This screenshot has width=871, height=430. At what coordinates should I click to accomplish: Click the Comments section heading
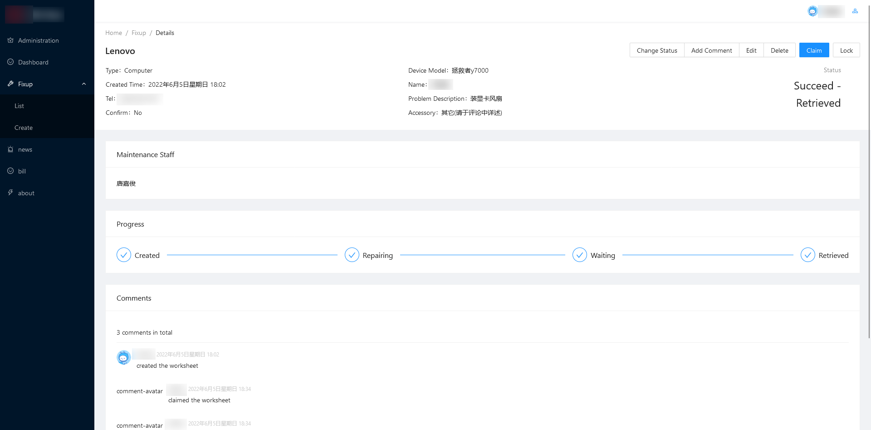tap(134, 298)
